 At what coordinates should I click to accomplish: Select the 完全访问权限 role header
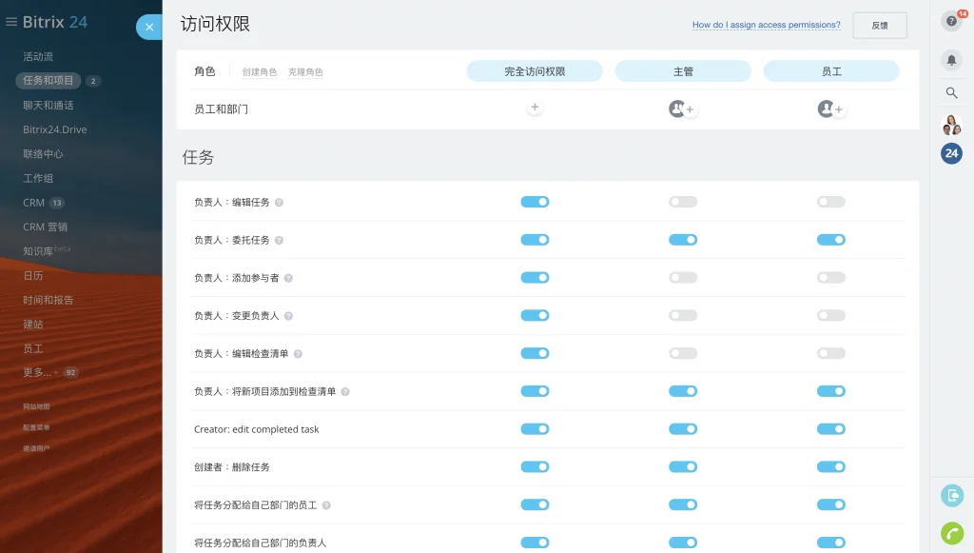pyautogui.click(x=535, y=70)
